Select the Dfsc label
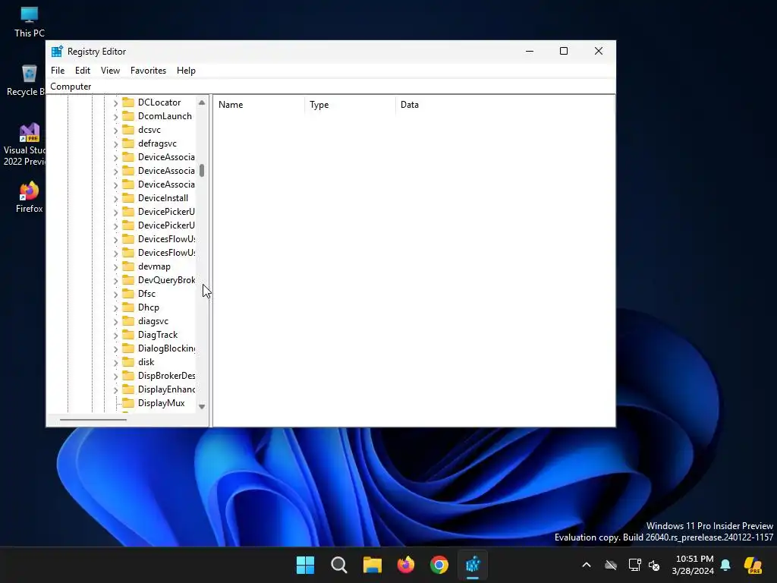777x583 pixels. (x=146, y=294)
